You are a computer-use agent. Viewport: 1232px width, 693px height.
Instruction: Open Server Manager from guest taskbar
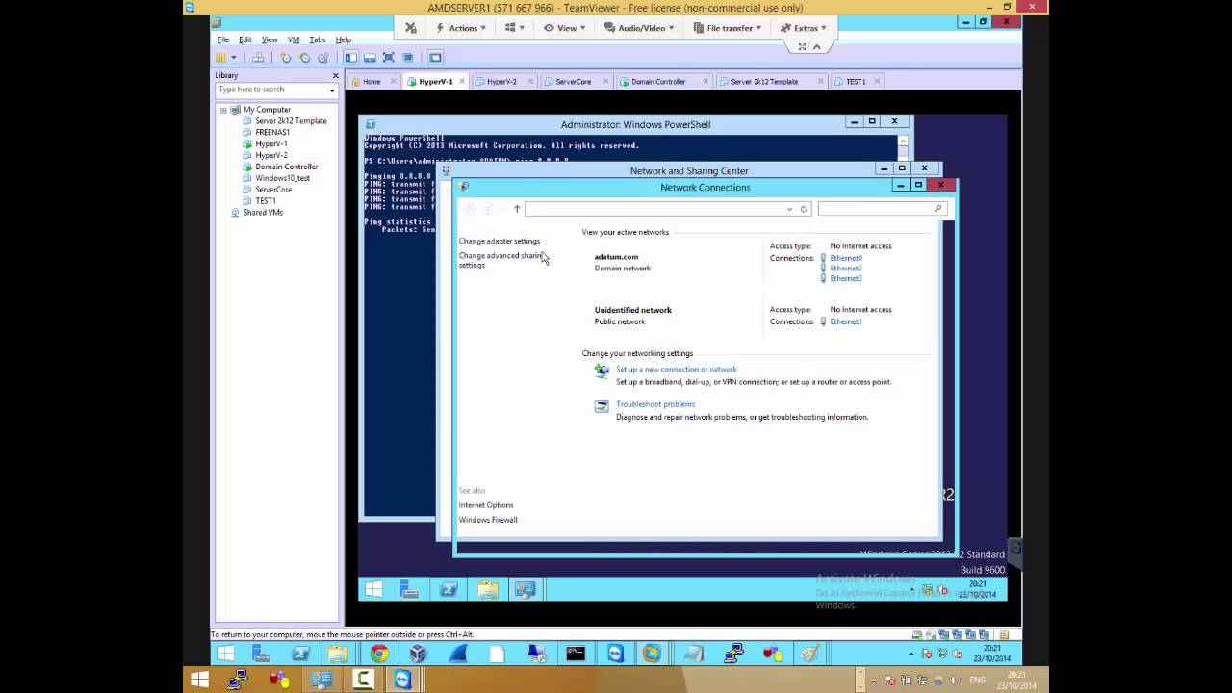[409, 589]
